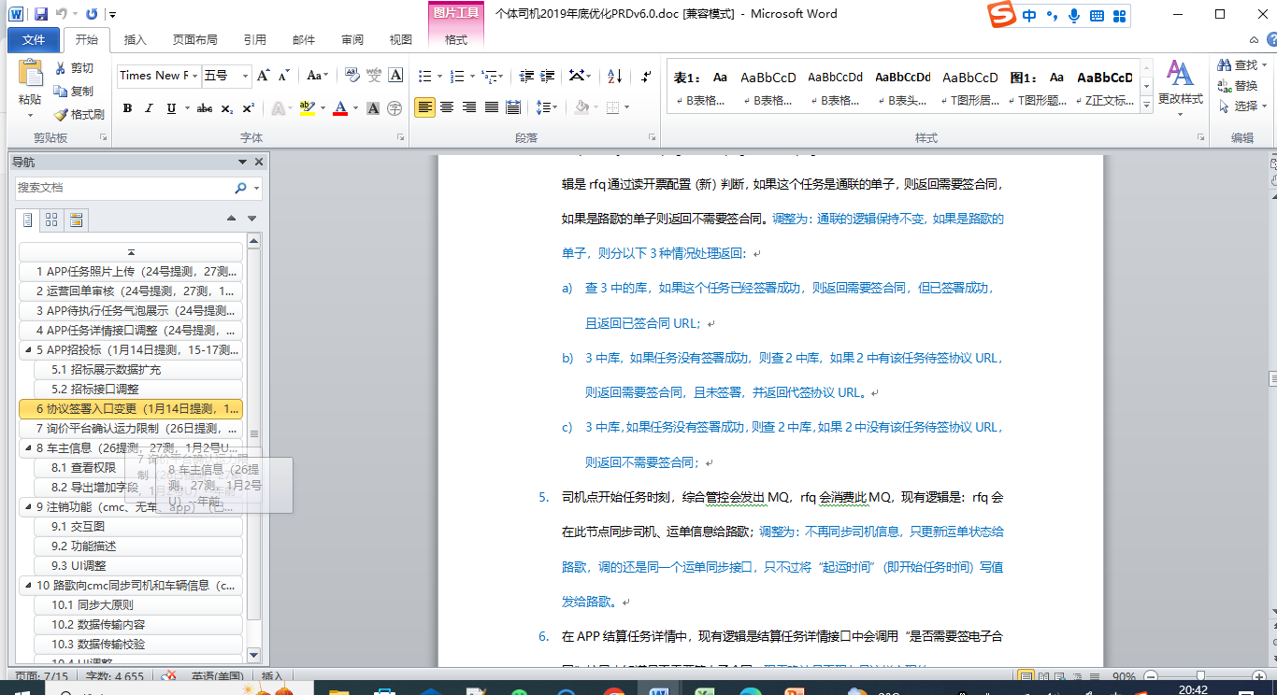1277x695 pixels.
Task: Set paragraph alignment to center
Action: [447, 108]
